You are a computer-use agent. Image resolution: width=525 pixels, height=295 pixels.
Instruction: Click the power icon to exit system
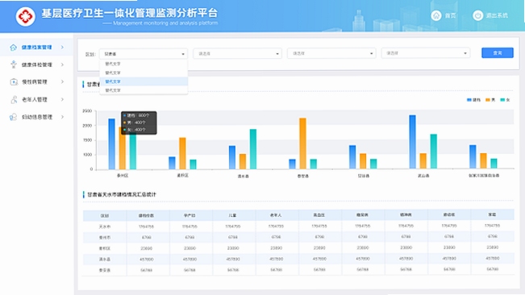point(477,15)
